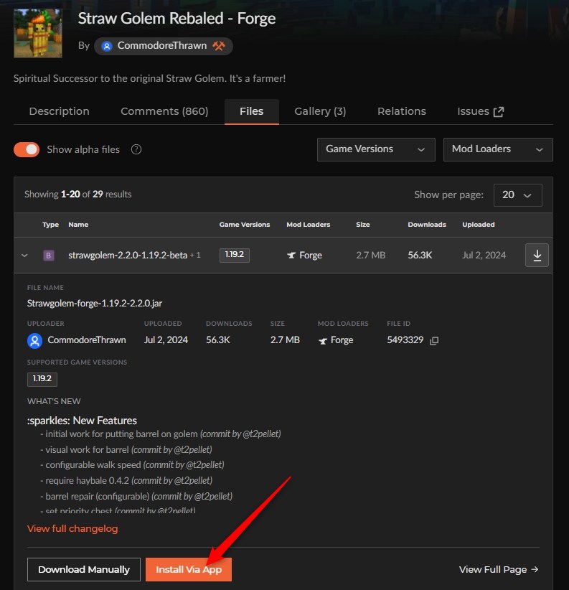Image resolution: width=569 pixels, height=590 pixels.
Task: Change the Show per page 20 dropdown
Action: click(x=517, y=195)
